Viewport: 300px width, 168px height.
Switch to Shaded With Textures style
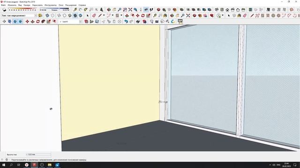75,15
